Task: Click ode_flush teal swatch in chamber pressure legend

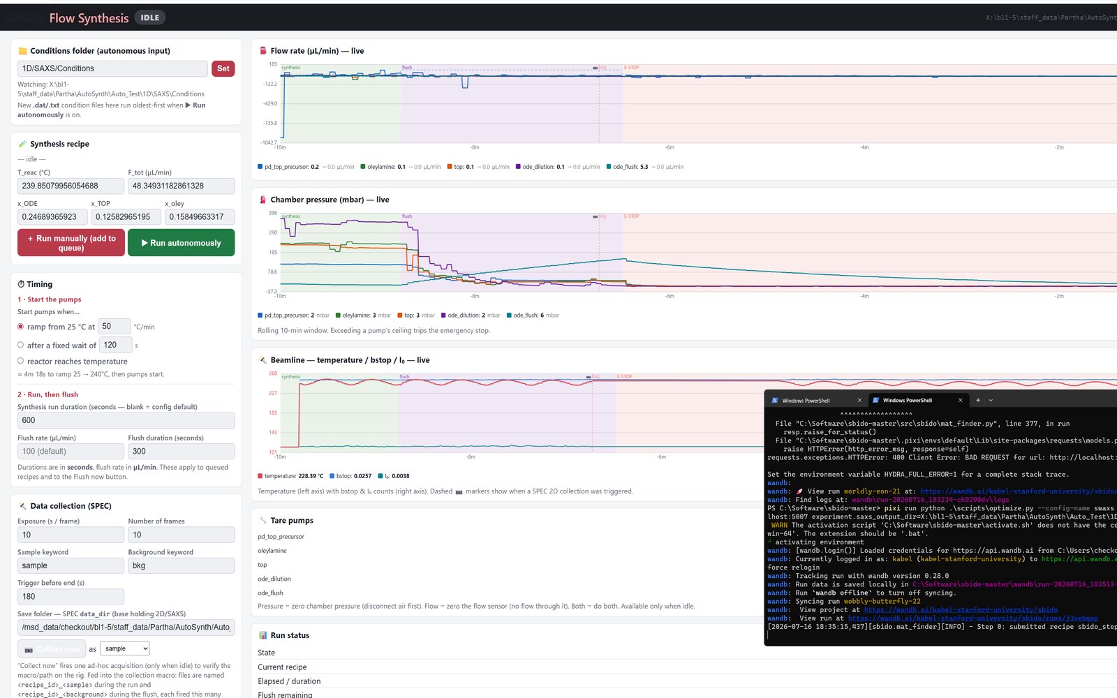Action: pos(509,315)
